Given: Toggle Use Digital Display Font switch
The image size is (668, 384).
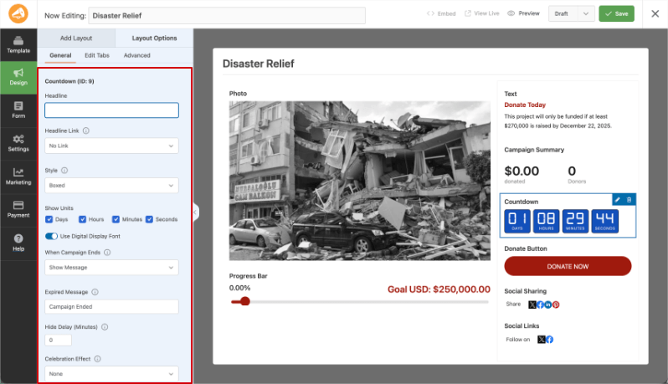Looking at the screenshot, I should click(51, 236).
